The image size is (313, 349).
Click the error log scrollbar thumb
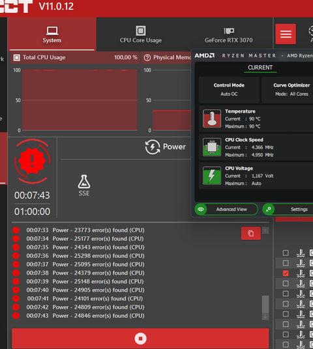click(265, 304)
